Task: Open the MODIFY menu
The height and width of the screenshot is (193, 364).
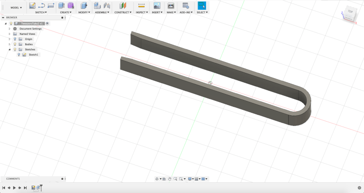Action: [84, 12]
